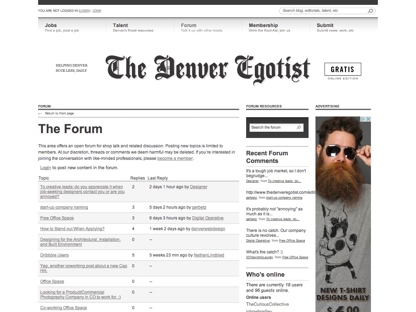Open the Designing for the Architectural, Installation topic
416x312 pixels.
80,242
